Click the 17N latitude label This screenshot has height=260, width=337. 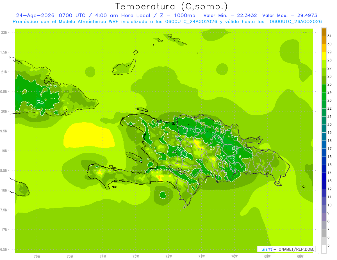(4, 230)
